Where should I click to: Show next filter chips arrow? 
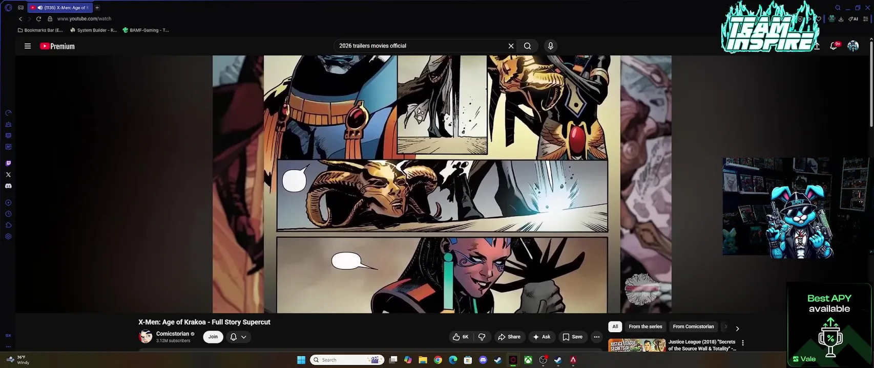737,329
